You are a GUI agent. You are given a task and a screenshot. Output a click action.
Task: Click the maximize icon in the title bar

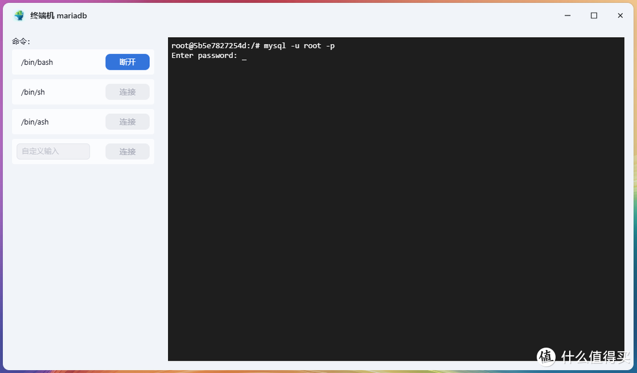594,15
